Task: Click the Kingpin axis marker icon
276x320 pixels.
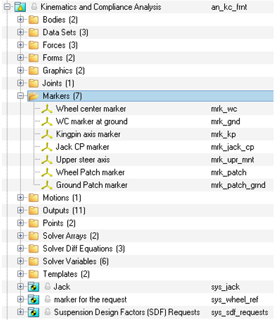Action: (47, 134)
